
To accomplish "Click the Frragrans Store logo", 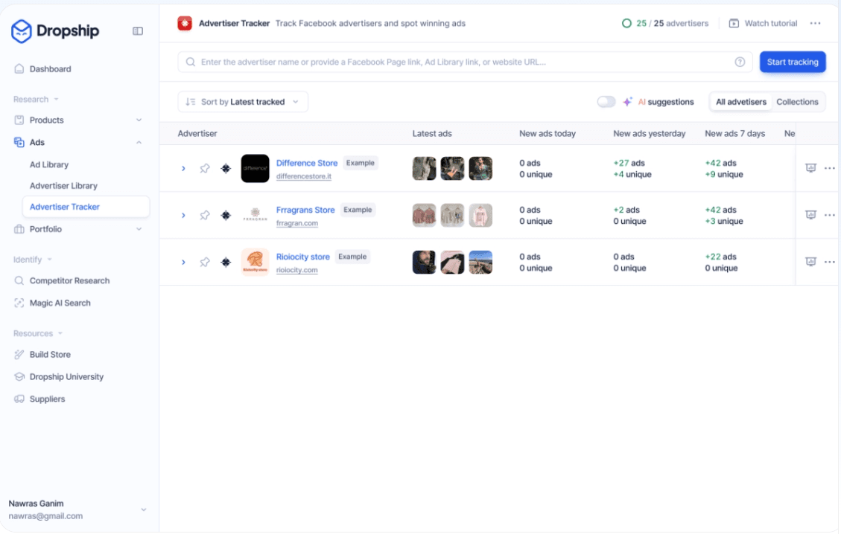I will [x=255, y=216].
